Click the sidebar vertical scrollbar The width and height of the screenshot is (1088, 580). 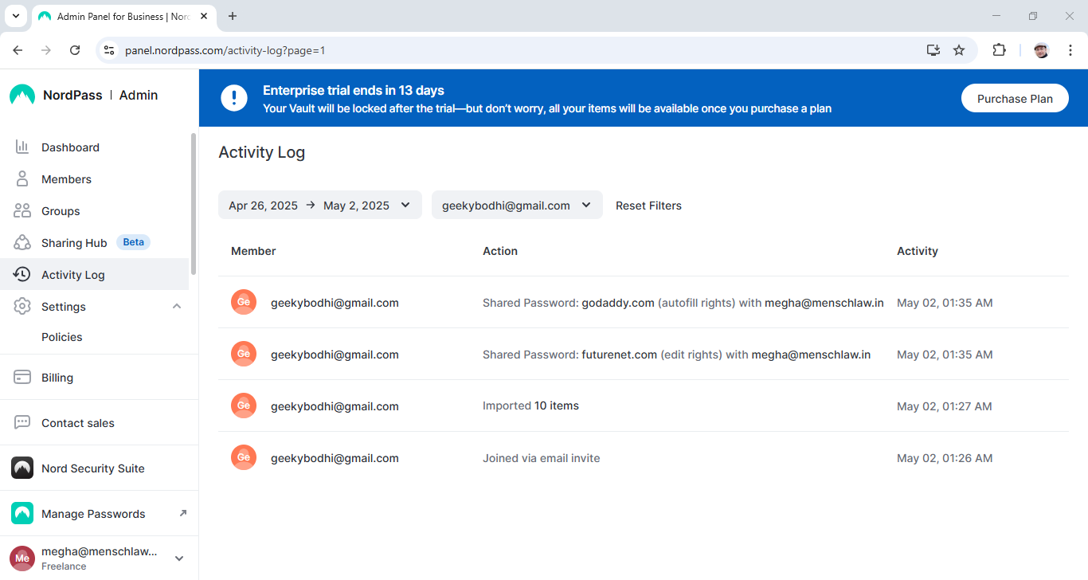tap(194, 203)
